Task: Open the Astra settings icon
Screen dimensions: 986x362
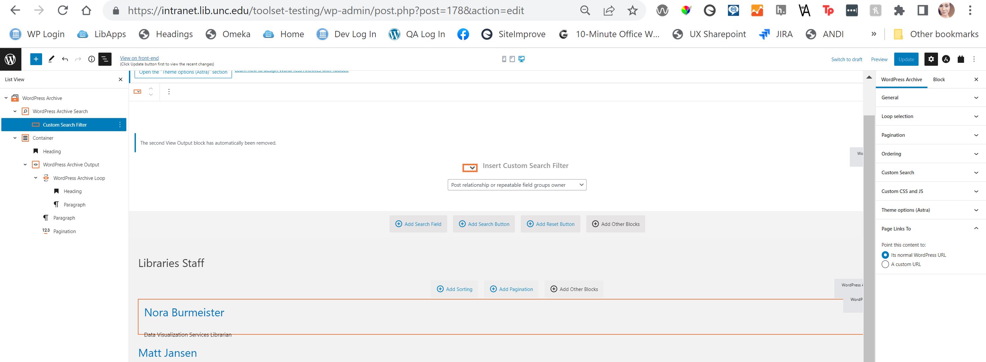Action: coord(946,59)
